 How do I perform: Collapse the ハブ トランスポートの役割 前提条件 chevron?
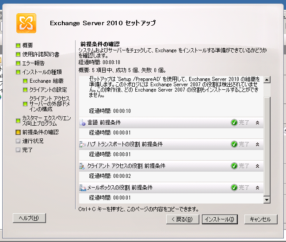click(x=257, y=144)
